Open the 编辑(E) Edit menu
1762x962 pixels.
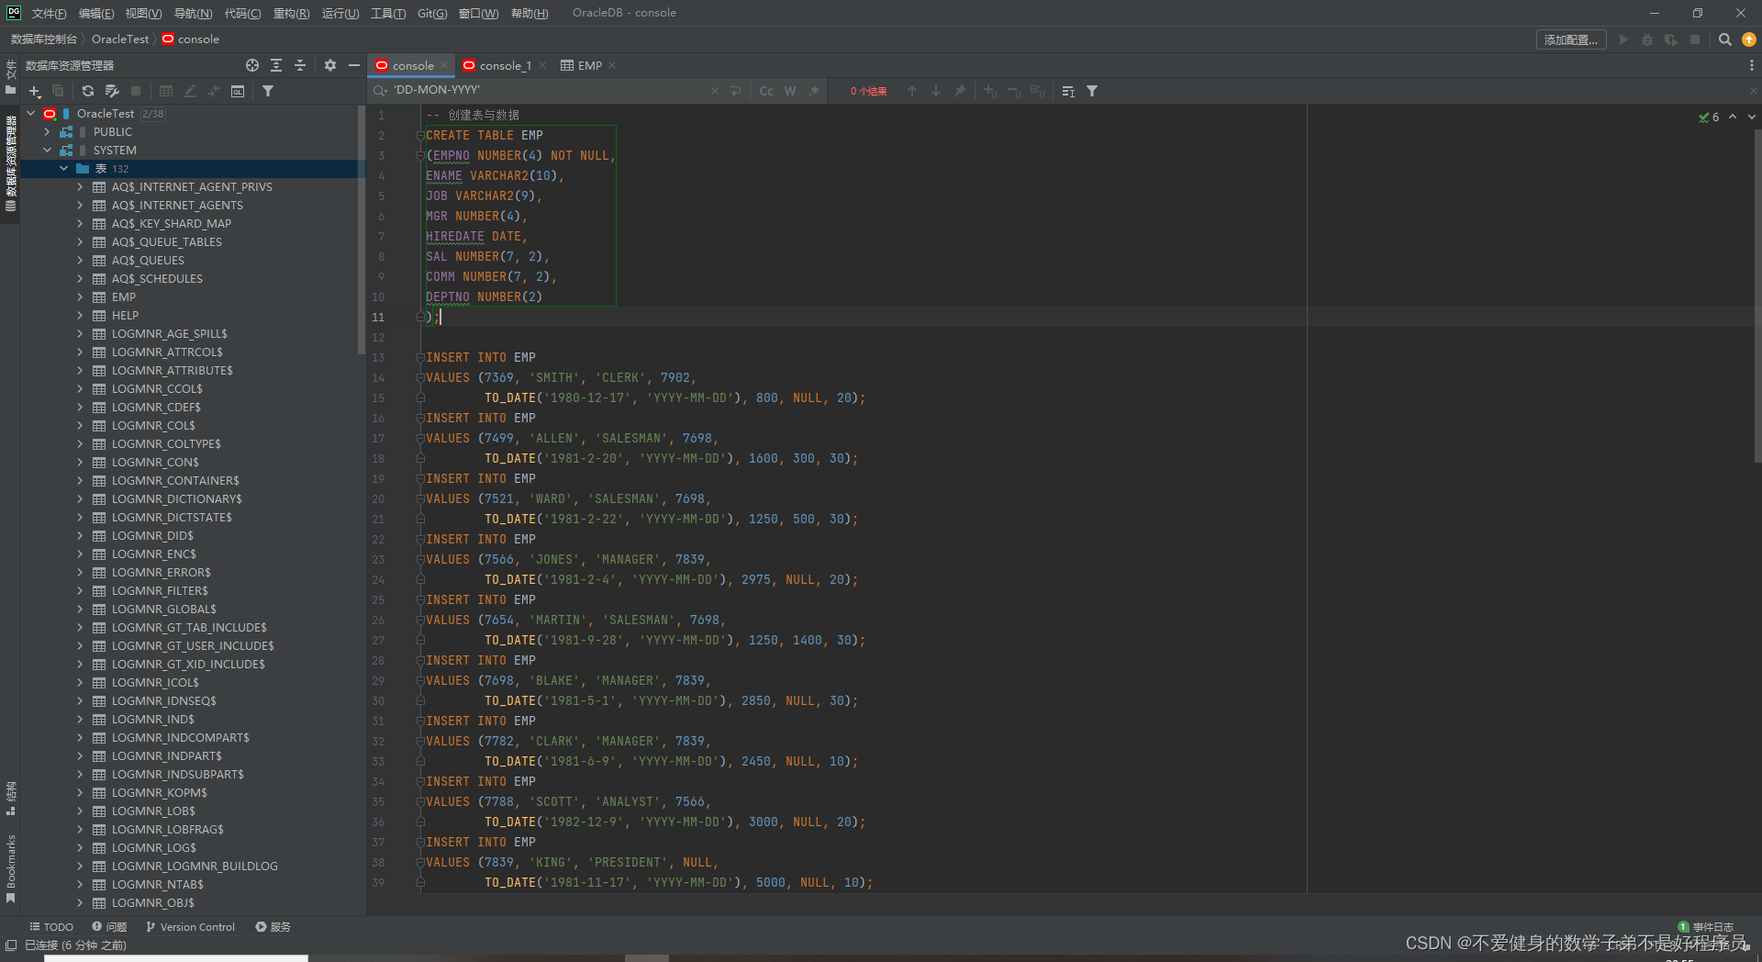96,13
